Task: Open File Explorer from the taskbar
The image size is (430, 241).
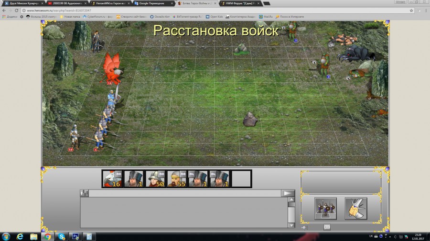Action: [x=33, y=237]
